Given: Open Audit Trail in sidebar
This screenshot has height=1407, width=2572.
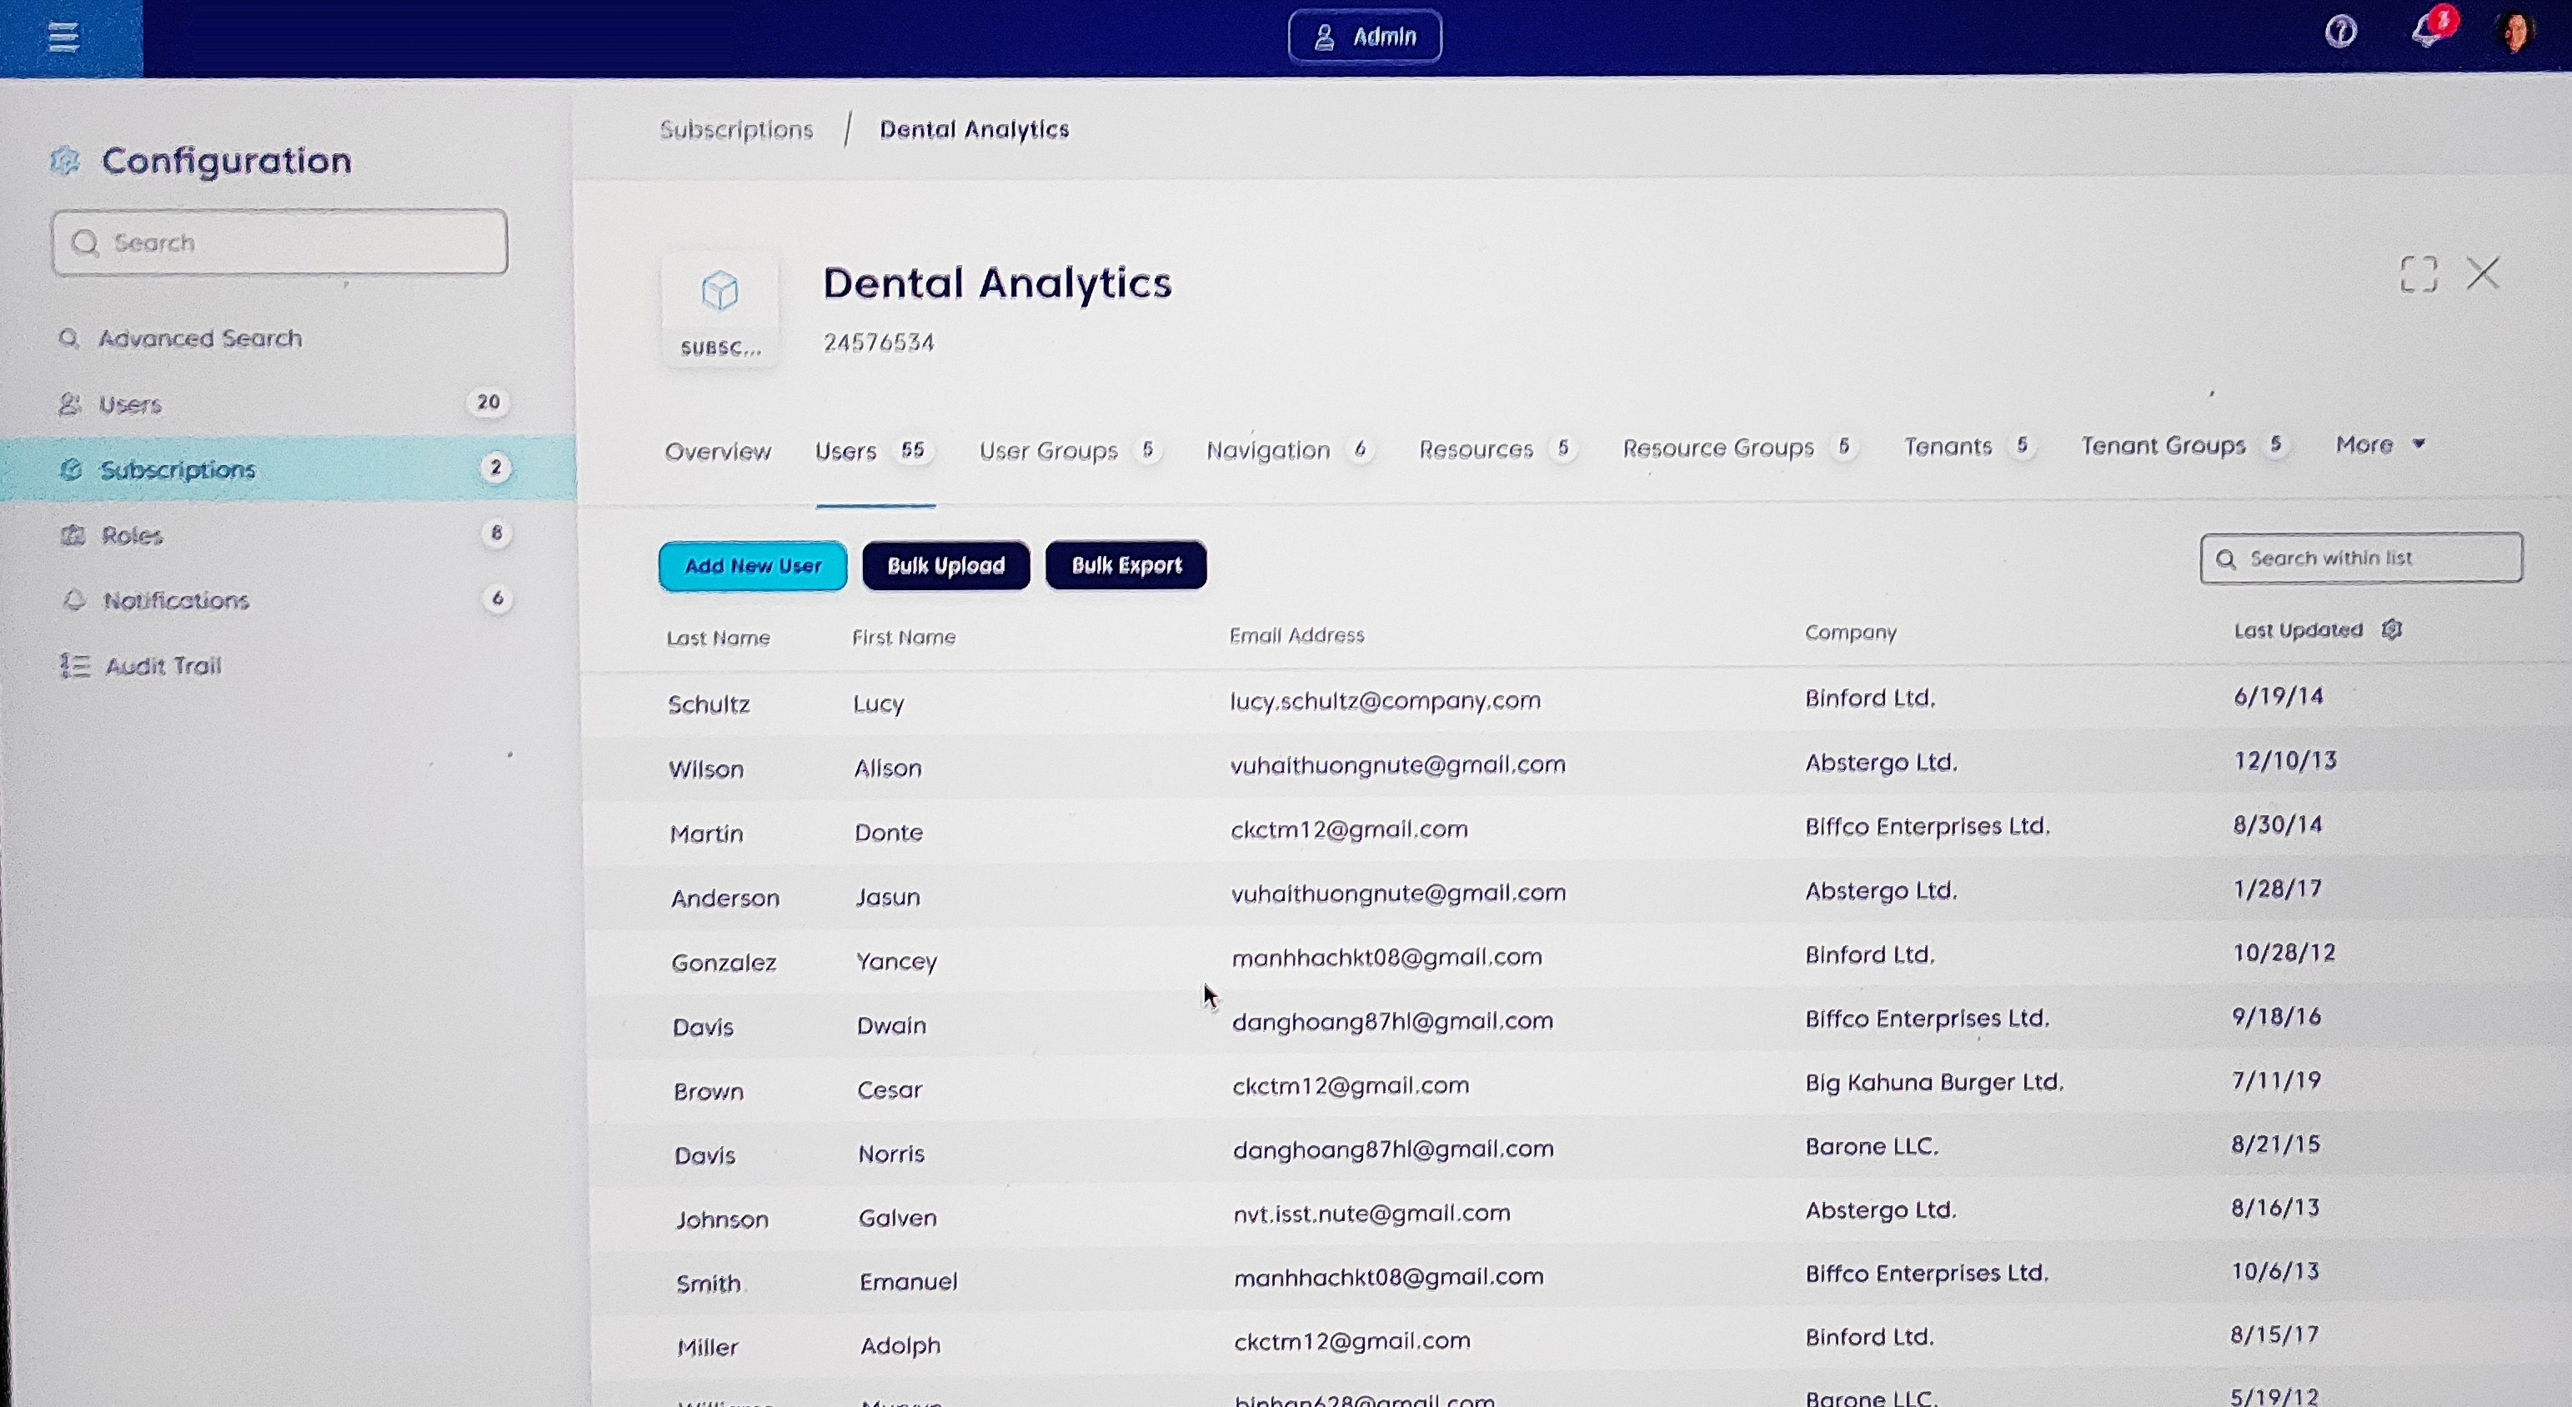Looking at the screenshot, I should coord(163,666).
